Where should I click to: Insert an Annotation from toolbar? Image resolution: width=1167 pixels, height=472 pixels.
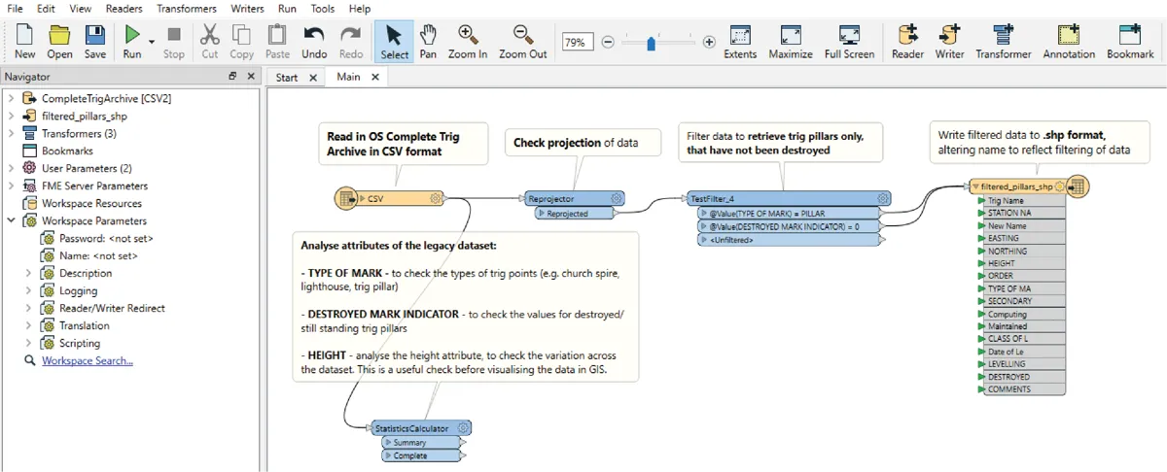(1069, 35)
